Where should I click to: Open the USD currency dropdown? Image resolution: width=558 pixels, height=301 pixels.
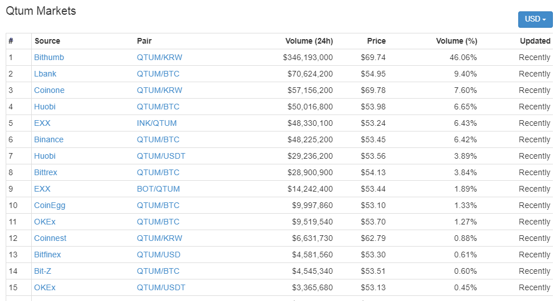click(x=535, y=19)
